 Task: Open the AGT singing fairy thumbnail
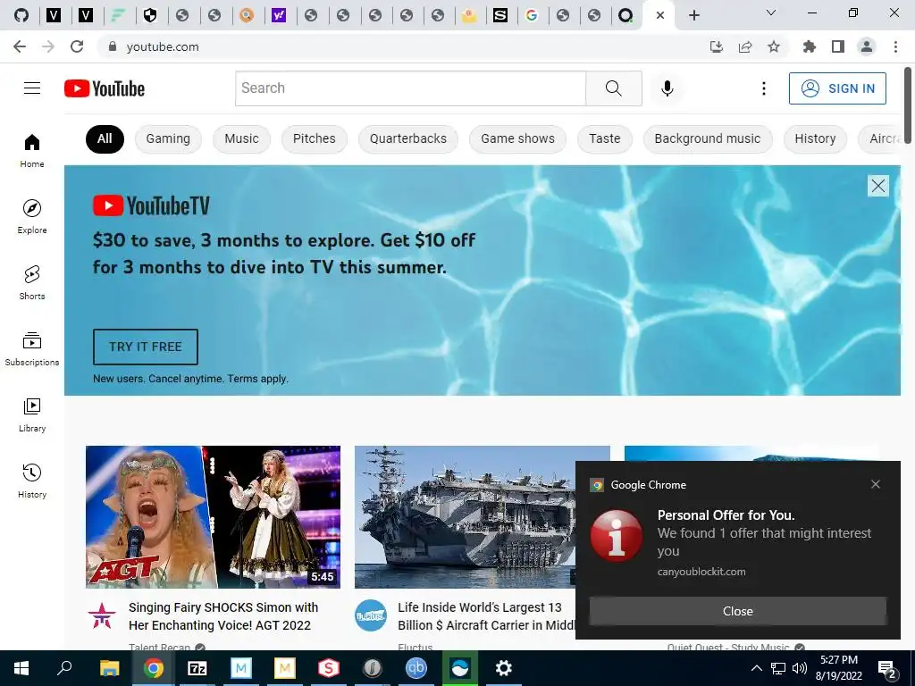click(x=213, y=517)
